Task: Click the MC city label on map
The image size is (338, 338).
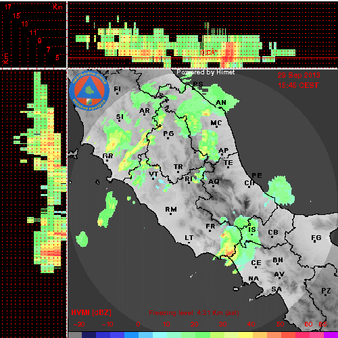Action: coord(216,123)
